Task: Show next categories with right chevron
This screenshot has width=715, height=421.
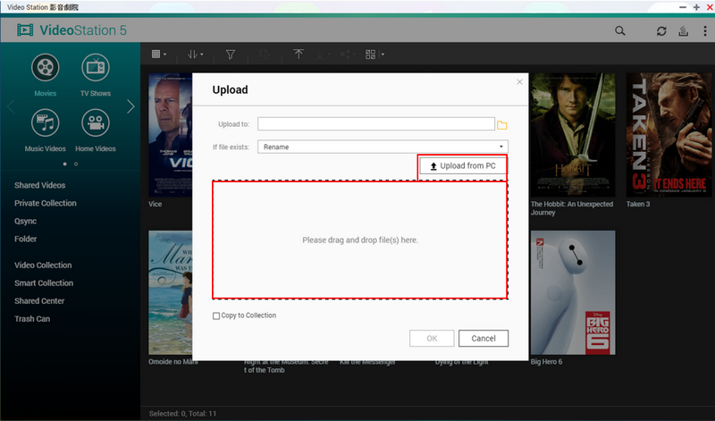Action: click(130, 106)
